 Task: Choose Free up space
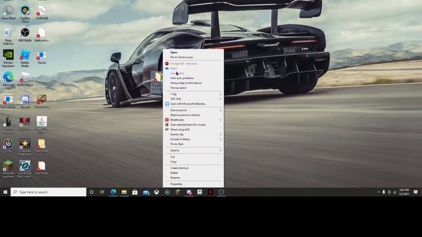click(x=193, y=88)
